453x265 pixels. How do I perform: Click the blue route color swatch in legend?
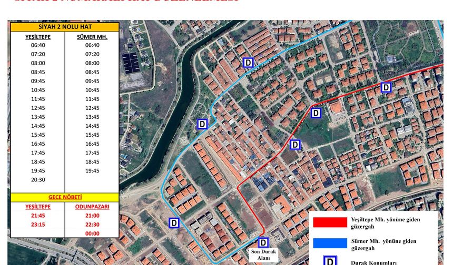point(330,244)
